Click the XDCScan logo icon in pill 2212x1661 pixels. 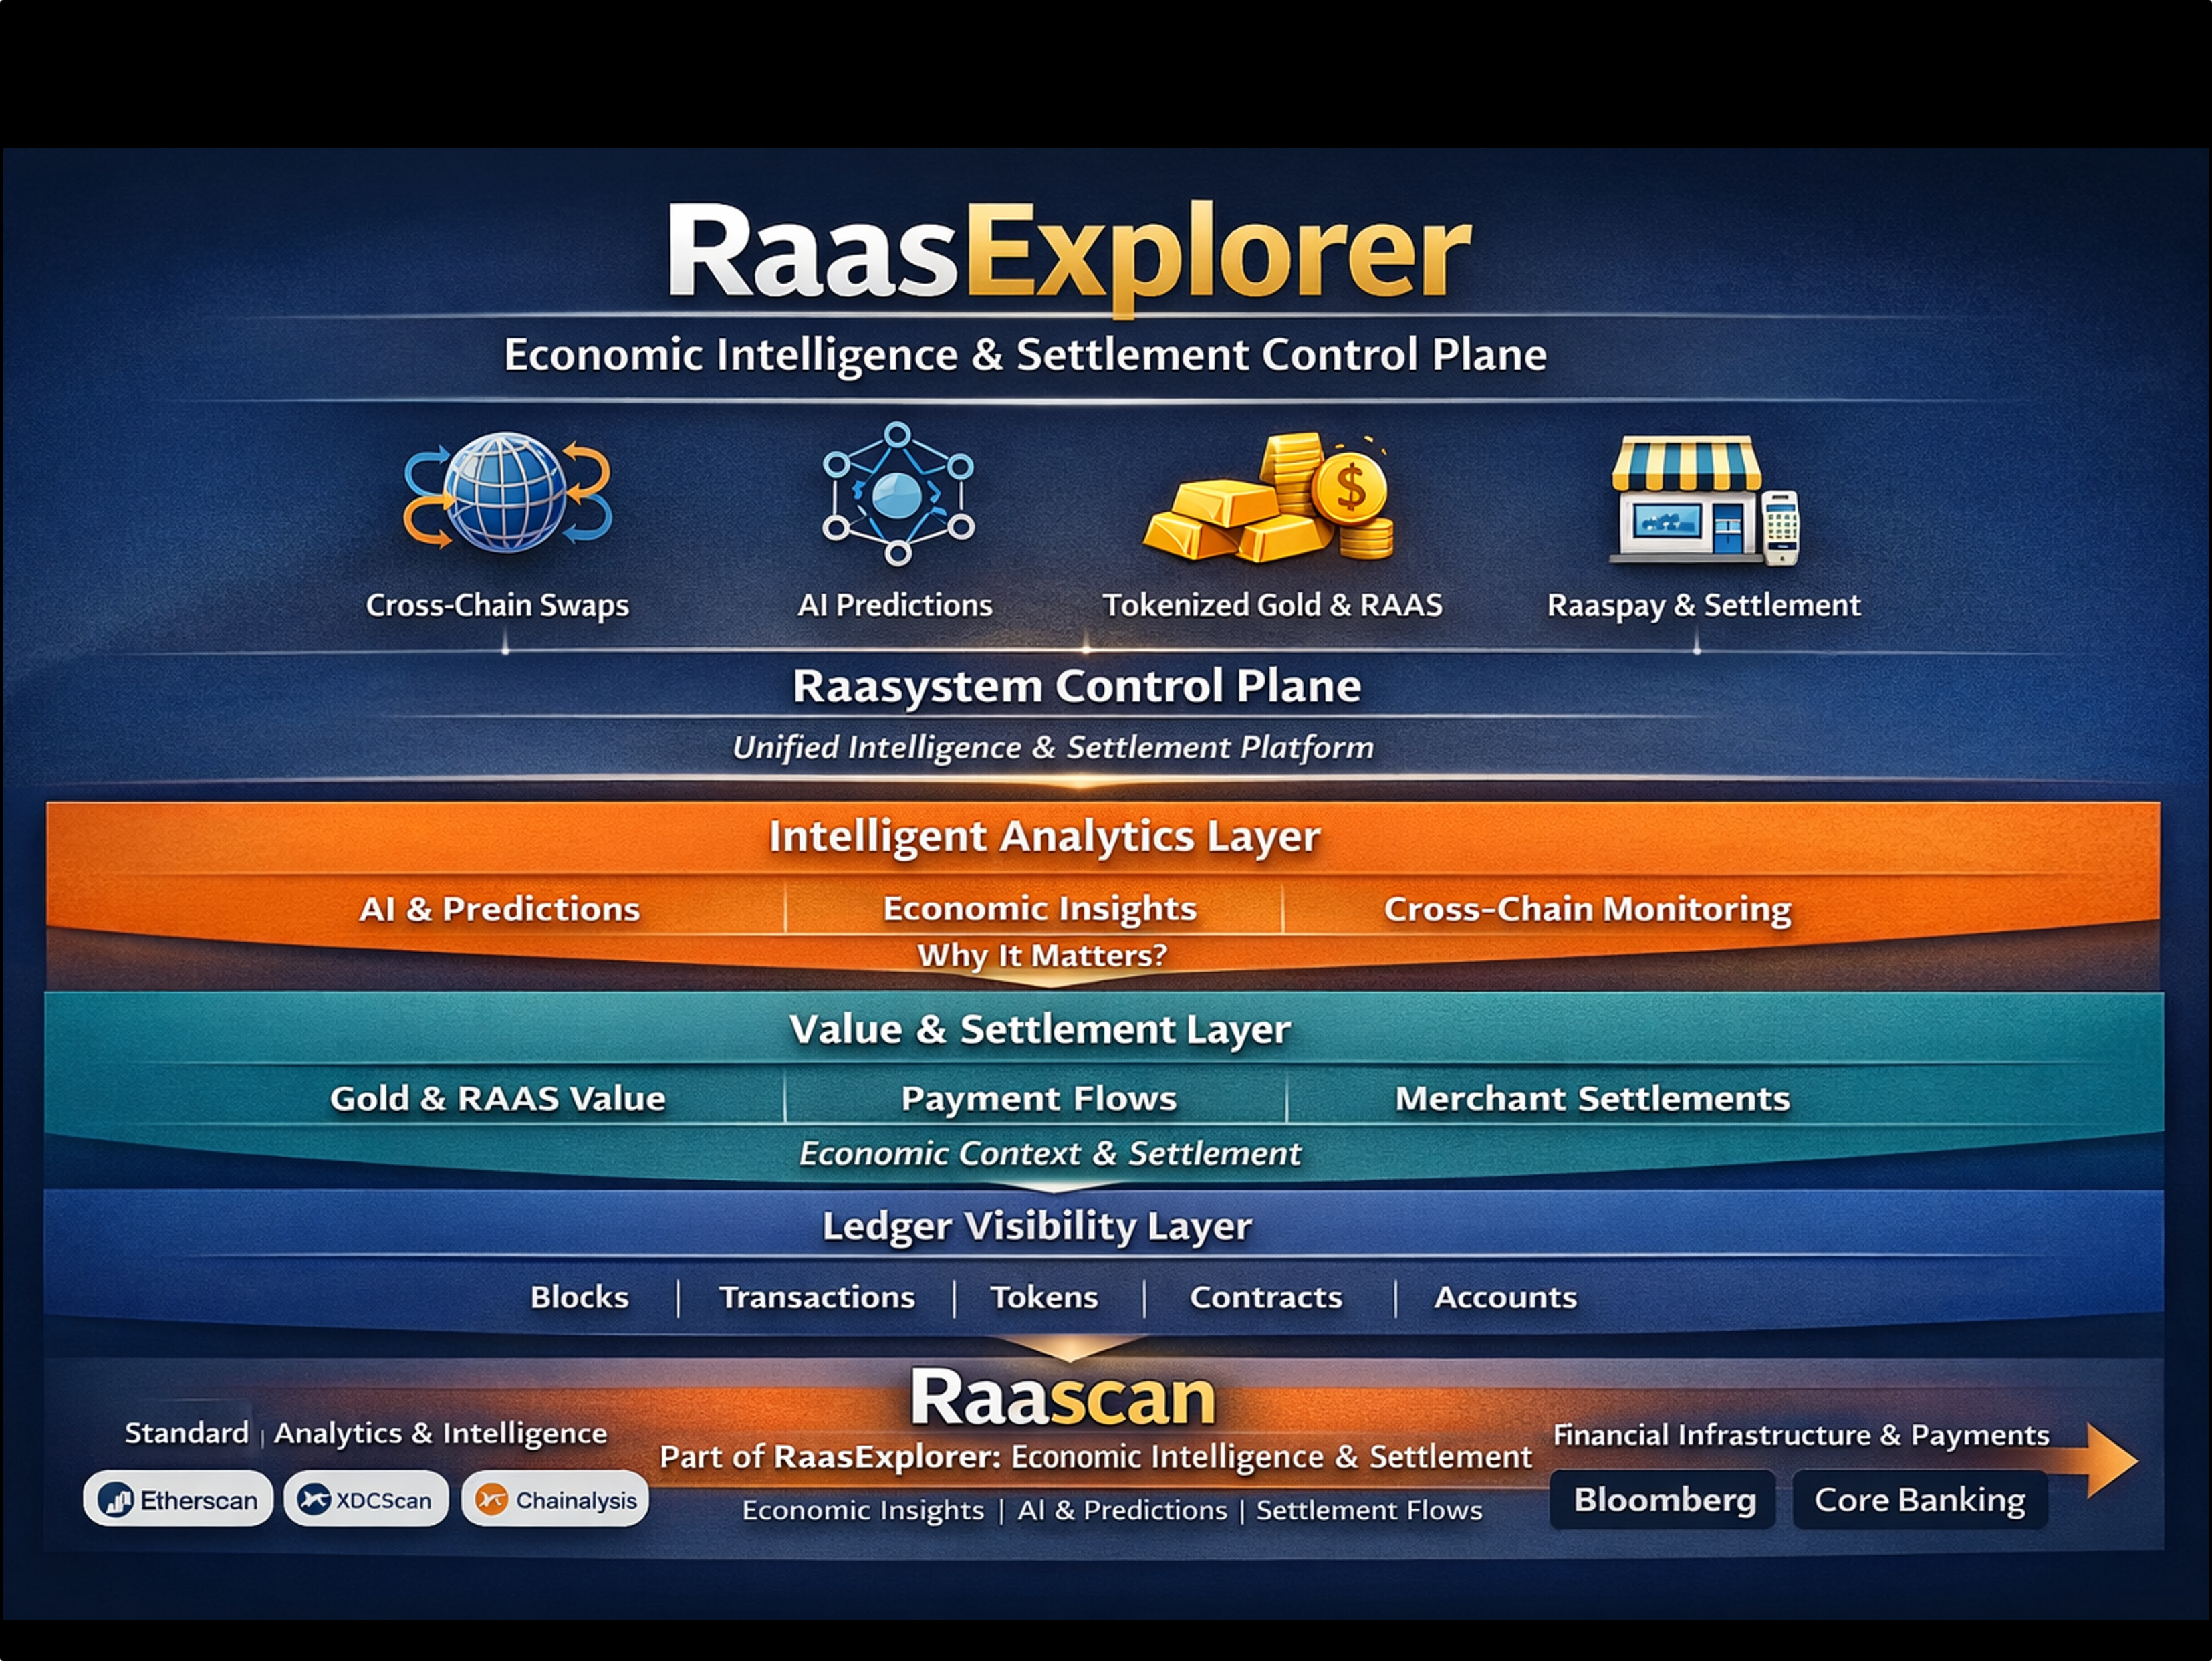tap(314, 1500)
